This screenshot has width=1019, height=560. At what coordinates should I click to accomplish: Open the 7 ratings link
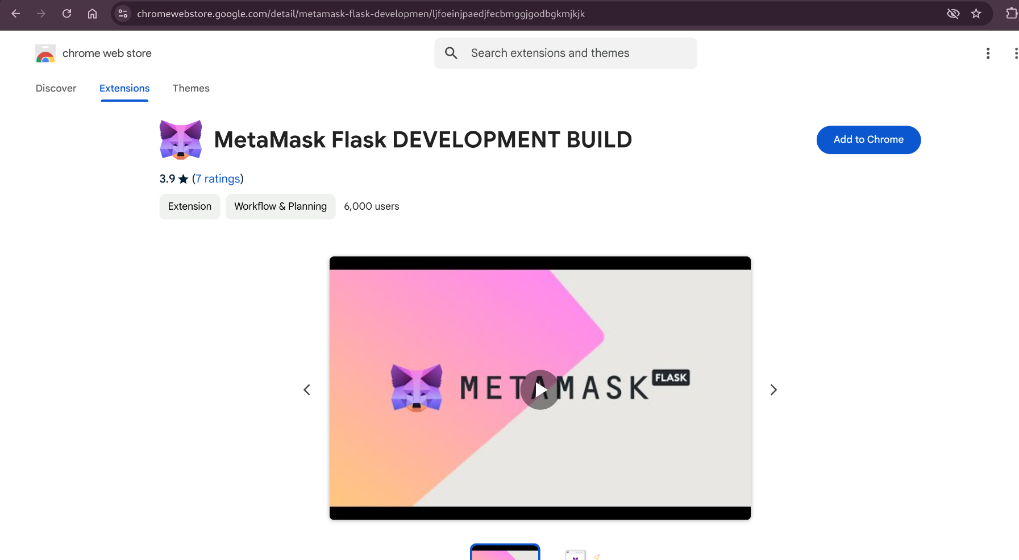217,179
